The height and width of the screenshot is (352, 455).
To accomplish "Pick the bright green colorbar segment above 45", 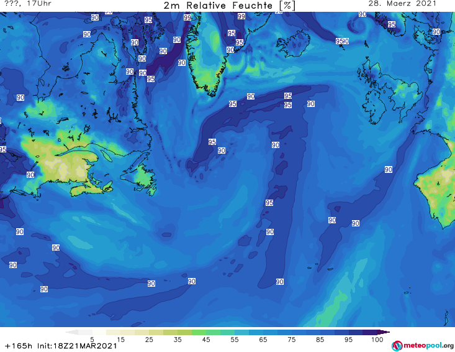I will pos(199,332).
